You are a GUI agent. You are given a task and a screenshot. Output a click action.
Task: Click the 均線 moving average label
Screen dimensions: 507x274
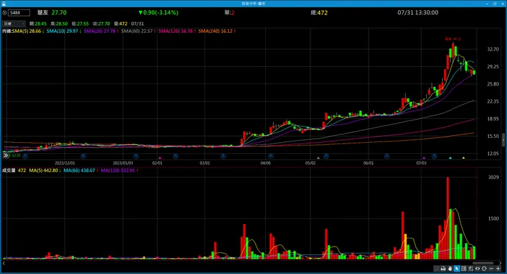(7, 31)
